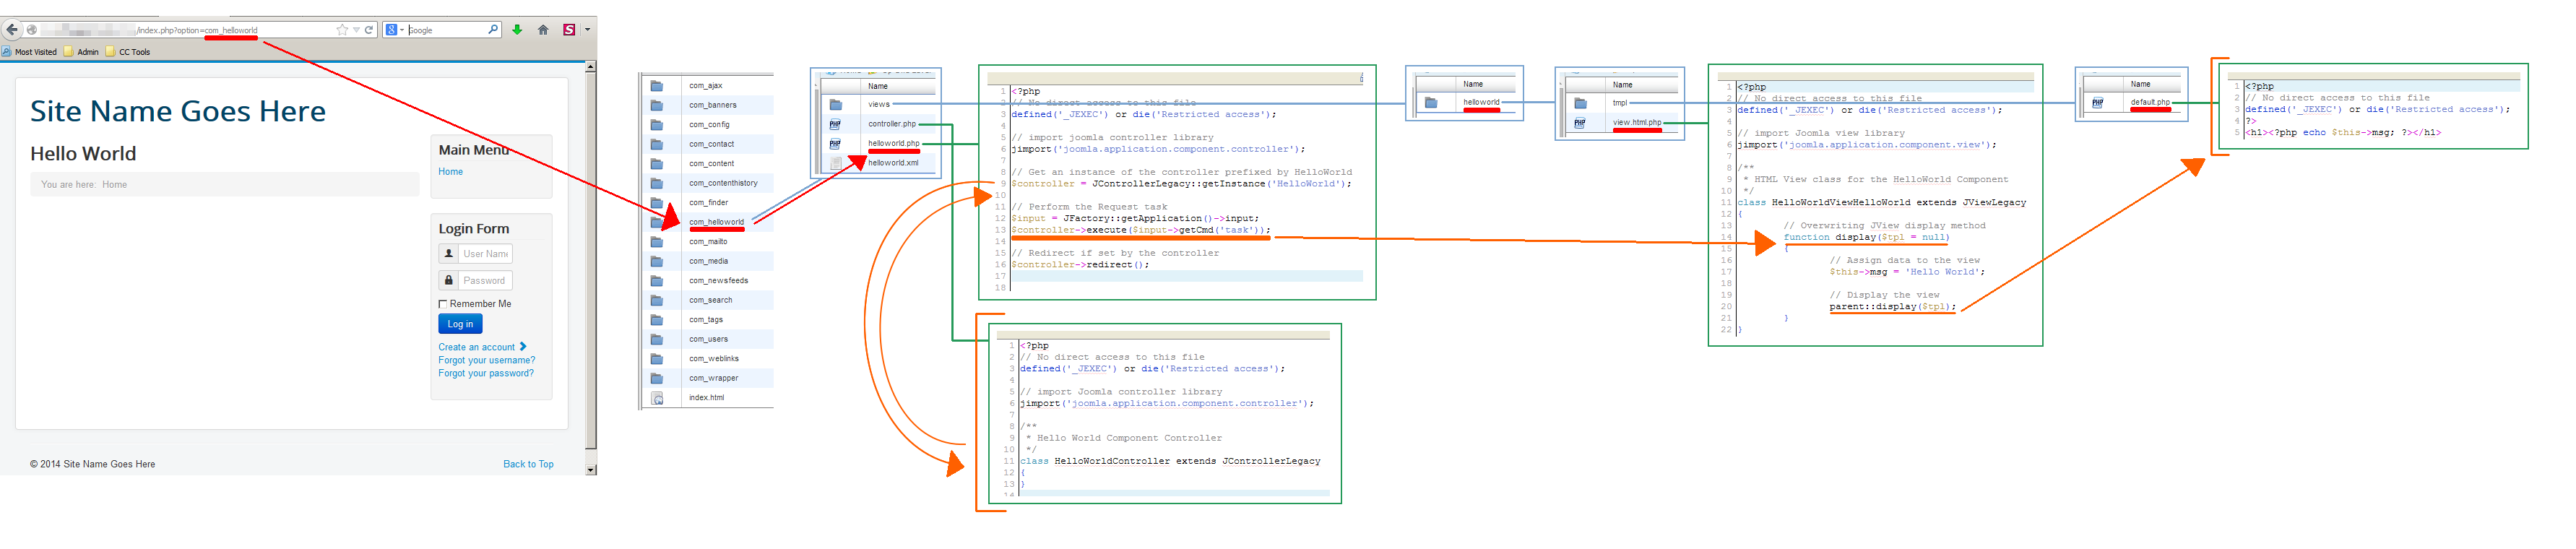Image resolution: width=2576 pixels, height=549 pixels.
Task: Click the search magnifier in Google box
Action: [492, 30]
